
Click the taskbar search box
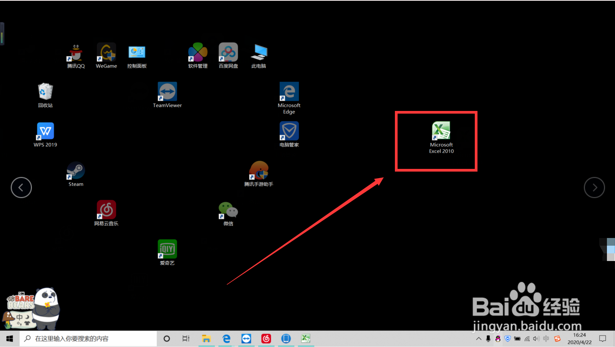(x=88, y=339)
